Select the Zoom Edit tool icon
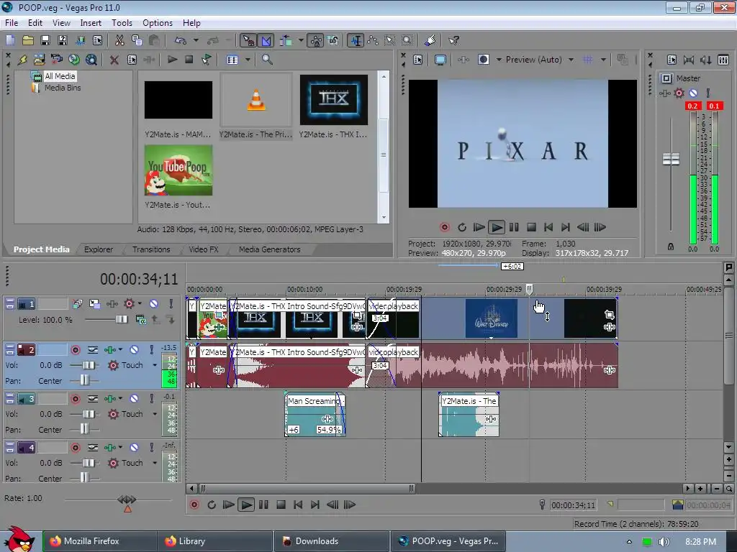 click(407, 40)
